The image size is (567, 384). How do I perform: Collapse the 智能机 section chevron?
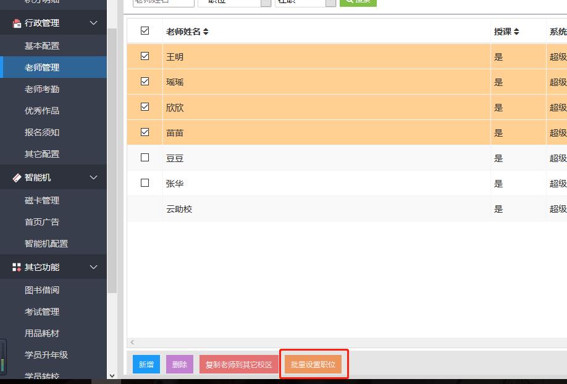coord(94,178)
